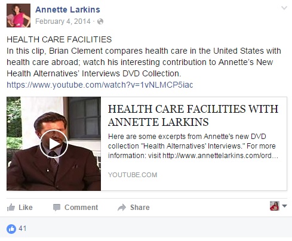Click the small commenter avatar icon
The width and height of the screenshot is (292, 241).
coord(275,206)
